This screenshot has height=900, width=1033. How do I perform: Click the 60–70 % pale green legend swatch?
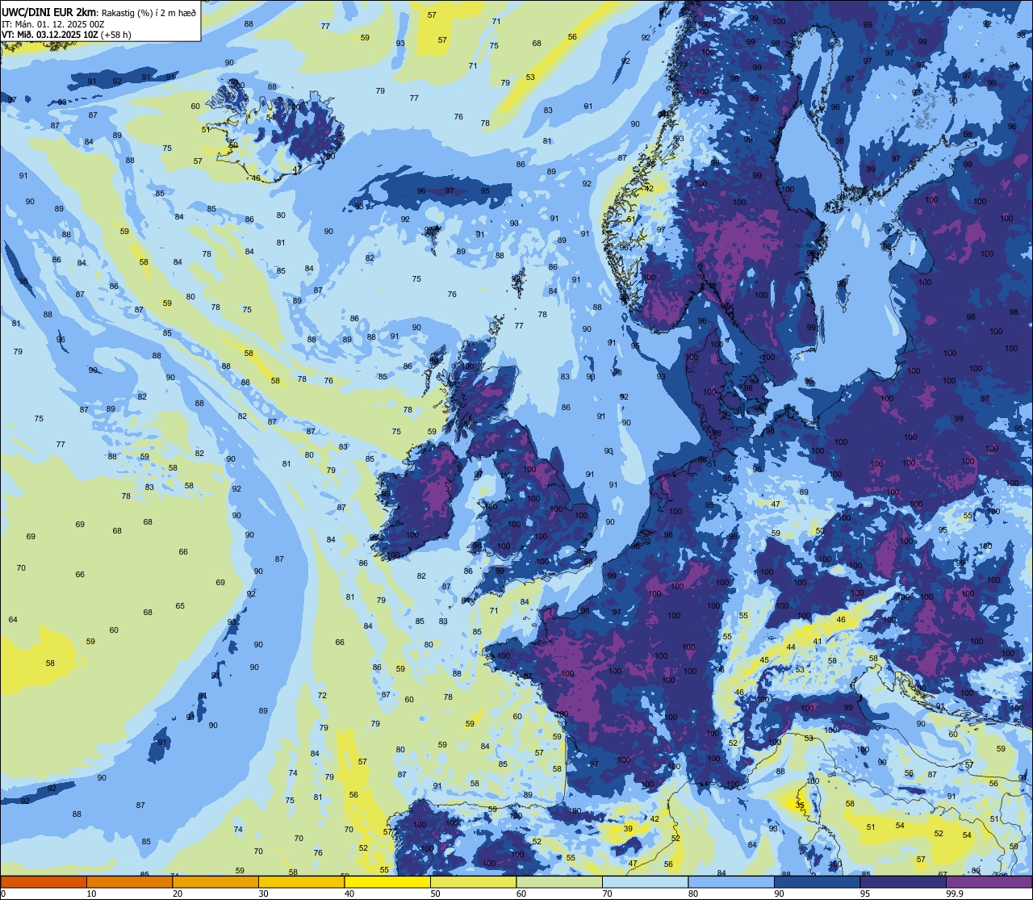point(559,882)
